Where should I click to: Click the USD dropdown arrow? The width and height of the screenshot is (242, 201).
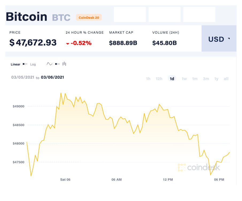[x=229, y=39]
